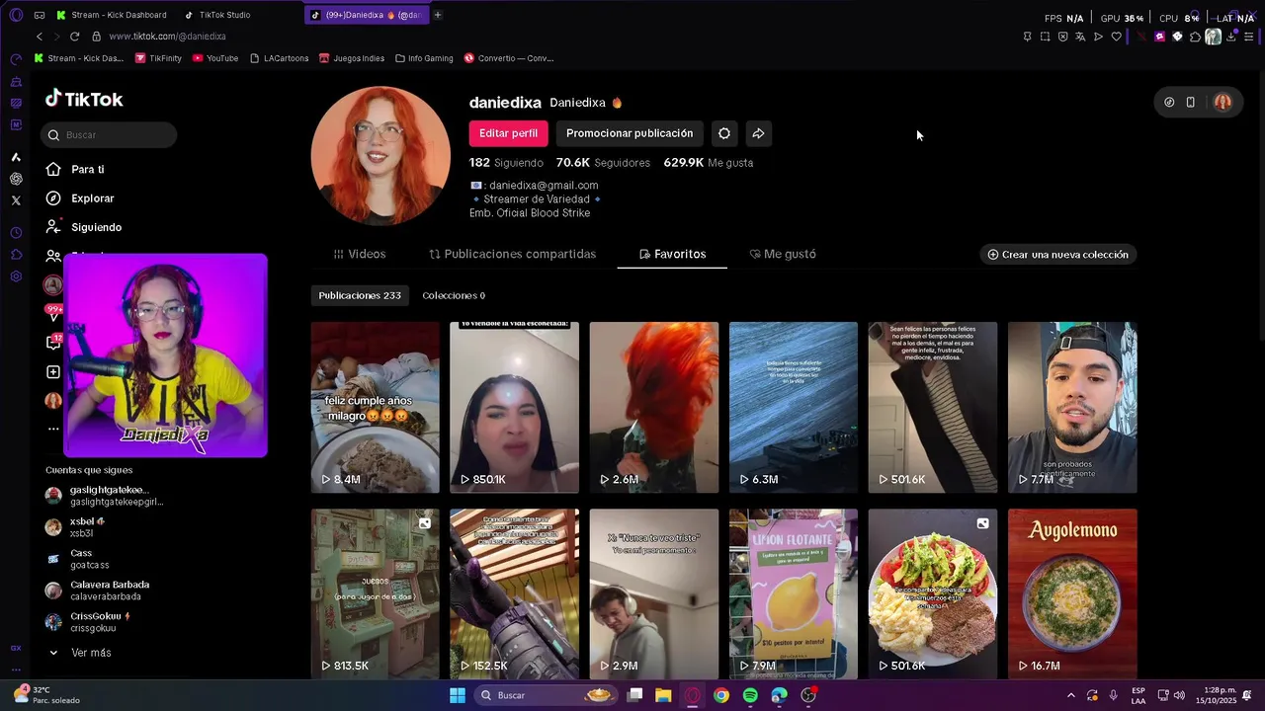Open browser downloads icon

[x=1231, y=37]
